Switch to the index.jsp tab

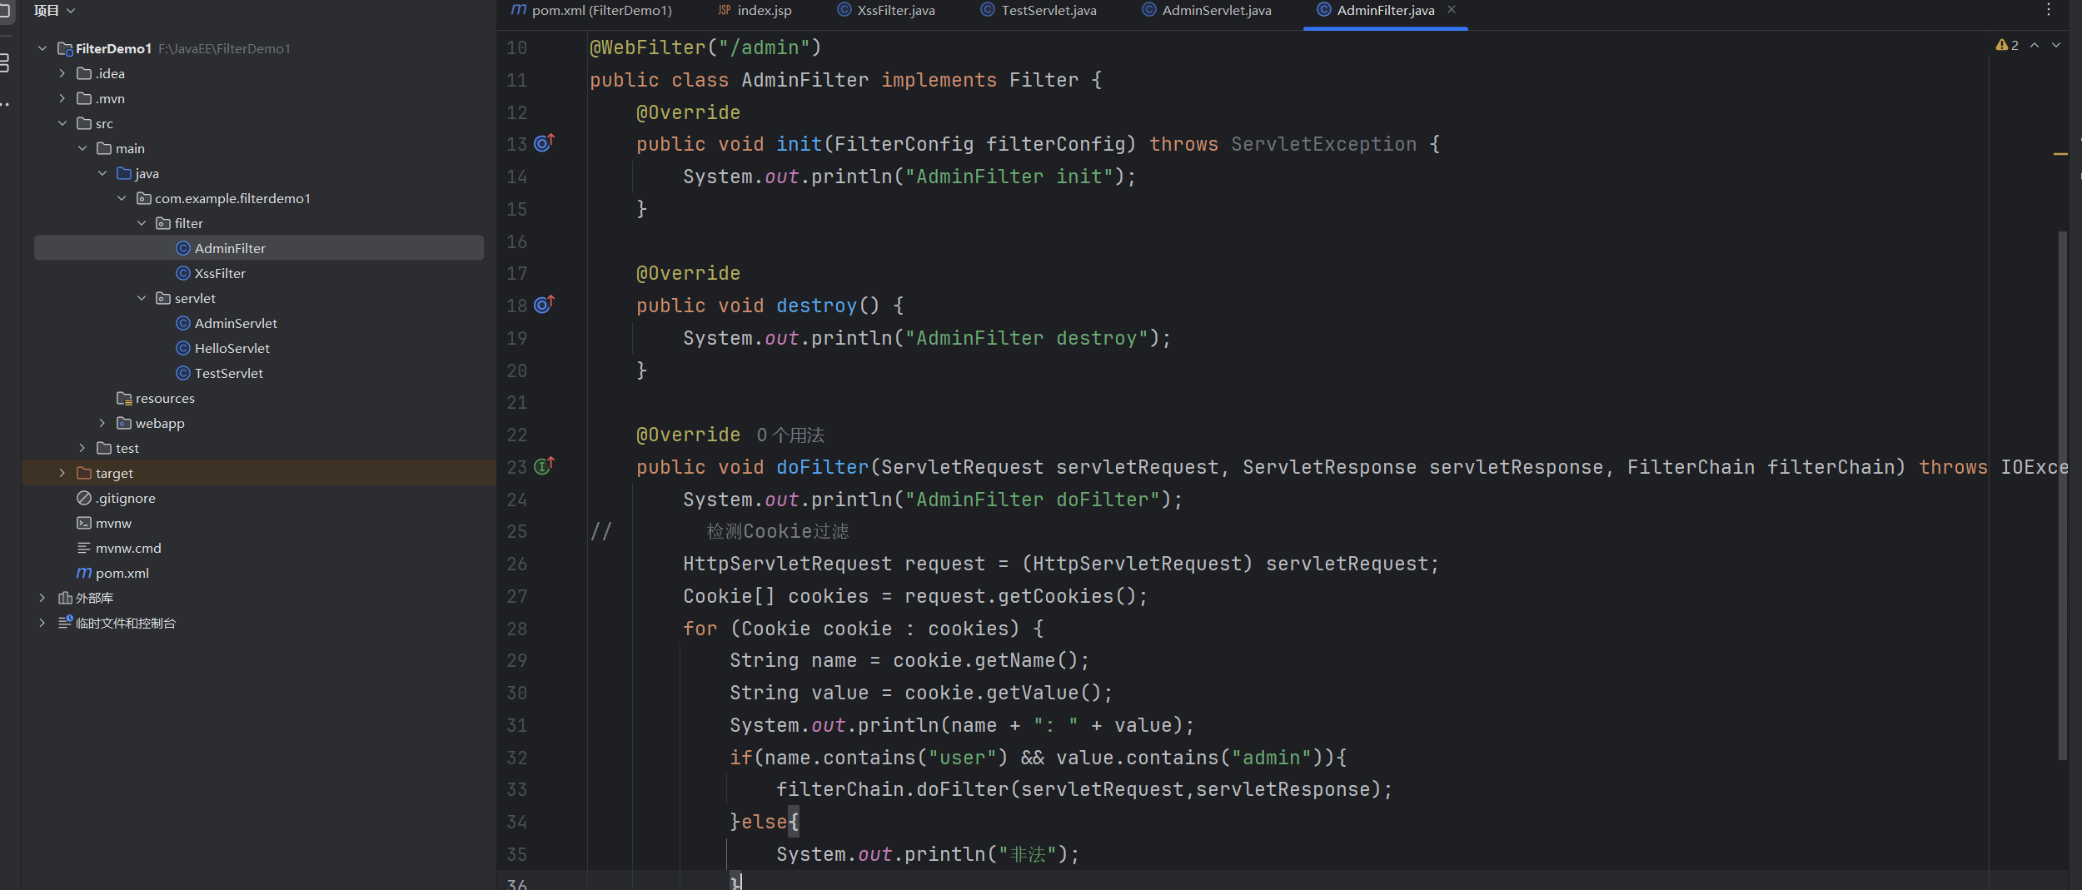[755, 11]
